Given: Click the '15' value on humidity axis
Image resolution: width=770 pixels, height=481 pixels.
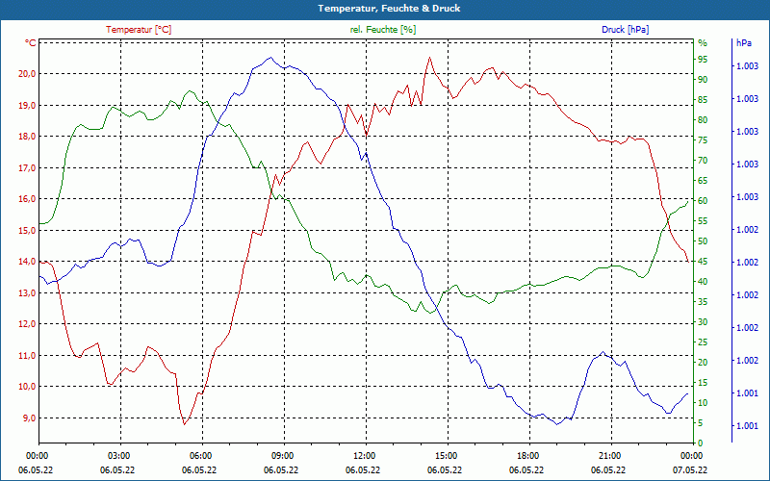Looking at the screenshot, I should pyautogui.click(x=703, y=382).
